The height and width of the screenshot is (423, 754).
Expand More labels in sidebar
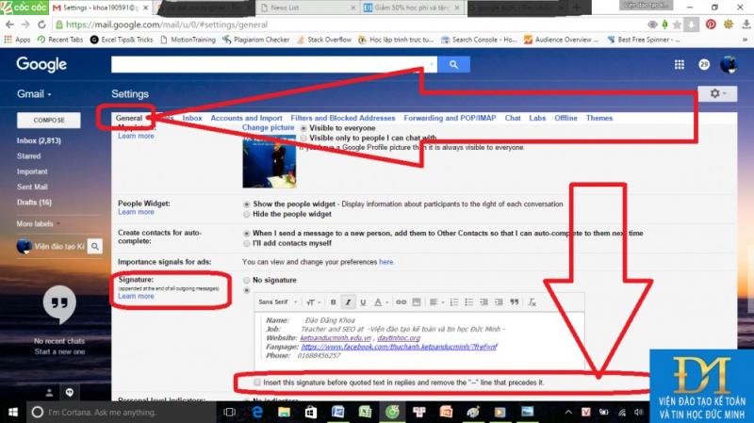tap(38, 223)
